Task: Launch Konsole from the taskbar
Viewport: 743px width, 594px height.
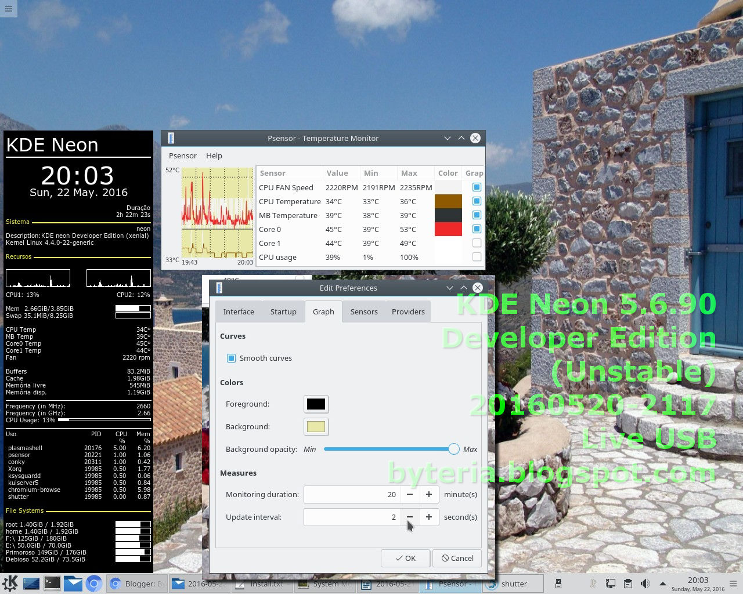Action: click(52, 584)
